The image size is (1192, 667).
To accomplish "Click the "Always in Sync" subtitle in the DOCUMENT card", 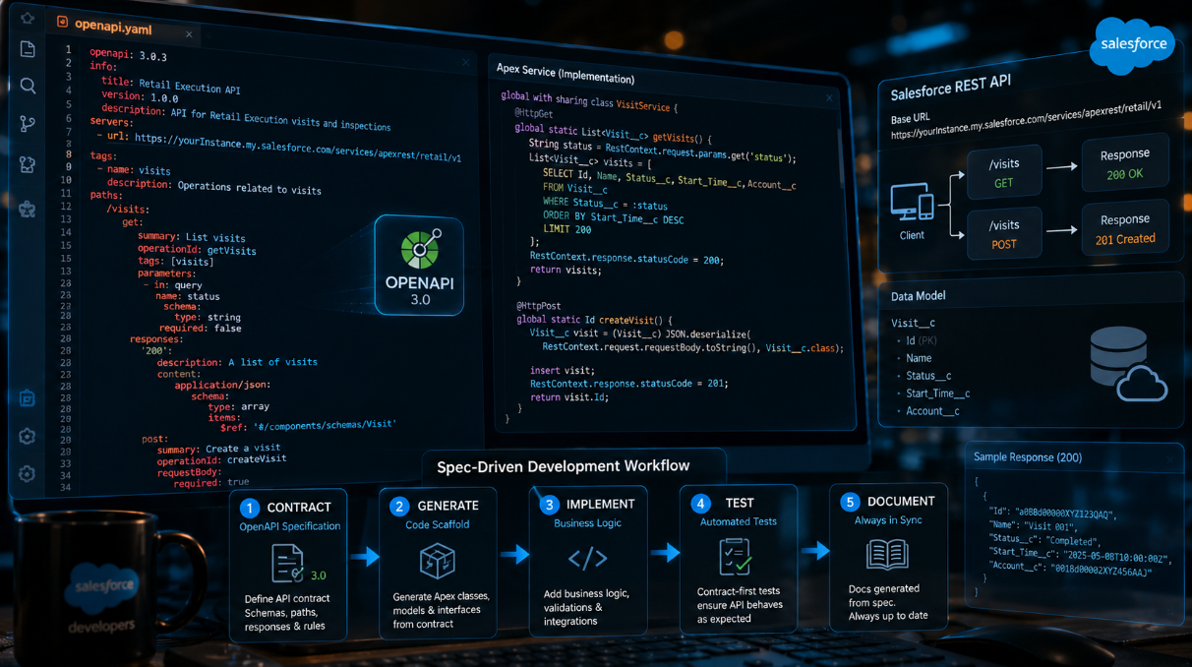I will [x=889, y=520].
